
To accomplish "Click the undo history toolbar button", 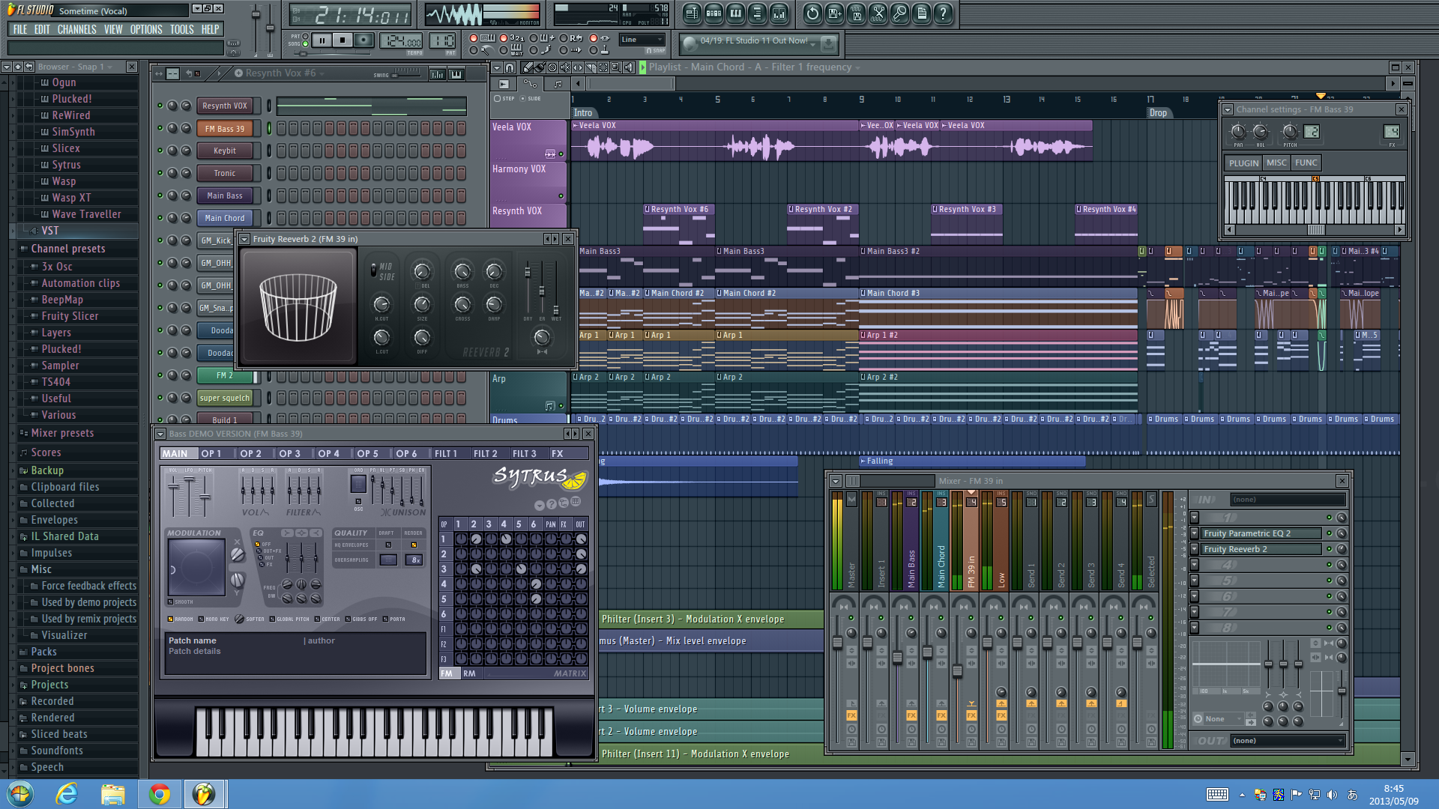I will click(812, 13).
